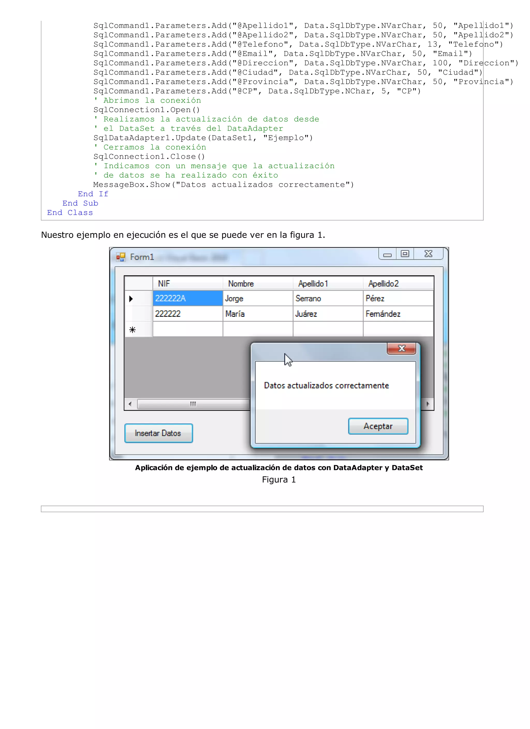Click the grid's right scroll arrow
The image size is (530, 729).
428,404
